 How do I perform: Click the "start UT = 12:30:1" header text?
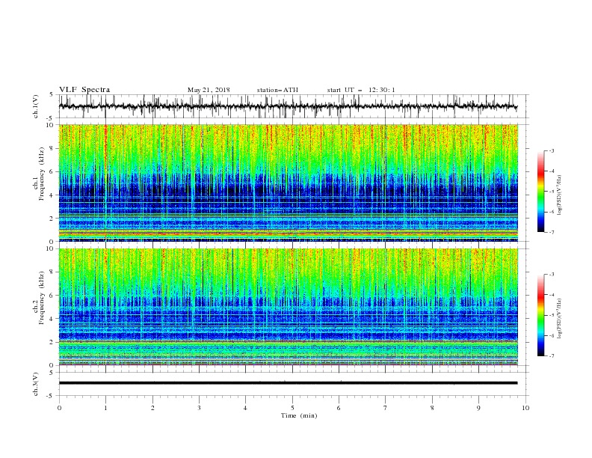coord(361,90)
